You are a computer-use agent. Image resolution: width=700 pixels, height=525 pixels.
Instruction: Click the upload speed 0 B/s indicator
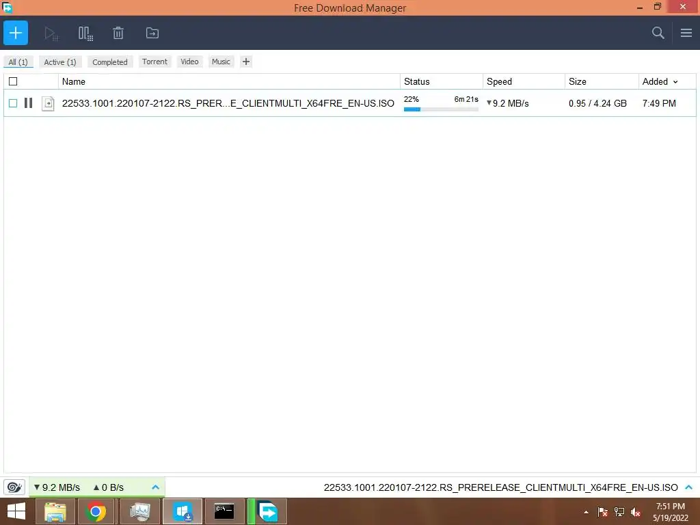coord(109,487)
